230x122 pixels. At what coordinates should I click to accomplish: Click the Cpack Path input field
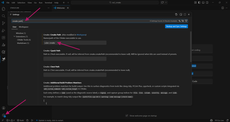tap(75, 59)
